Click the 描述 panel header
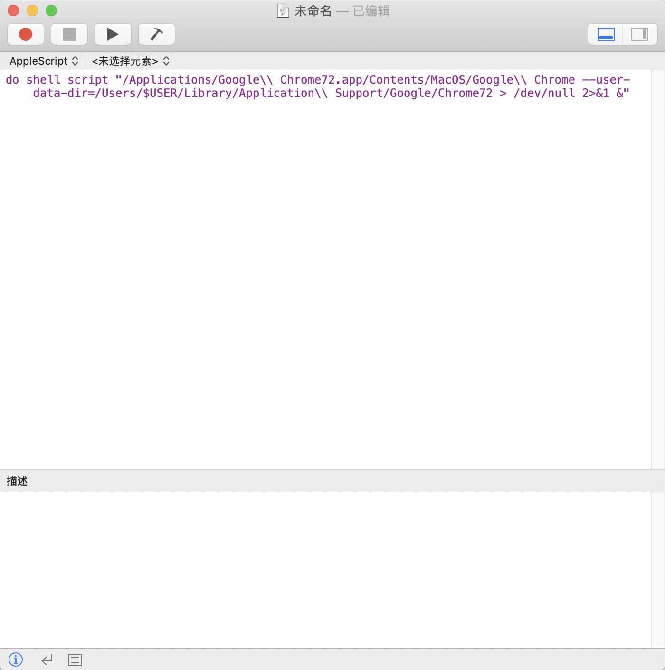Image resolution: width=665 pixels, height=670 pixels. (x=332, y=481)
